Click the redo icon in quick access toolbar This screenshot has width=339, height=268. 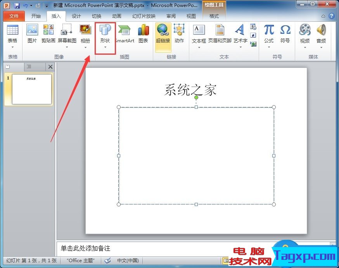click(38, 5)
